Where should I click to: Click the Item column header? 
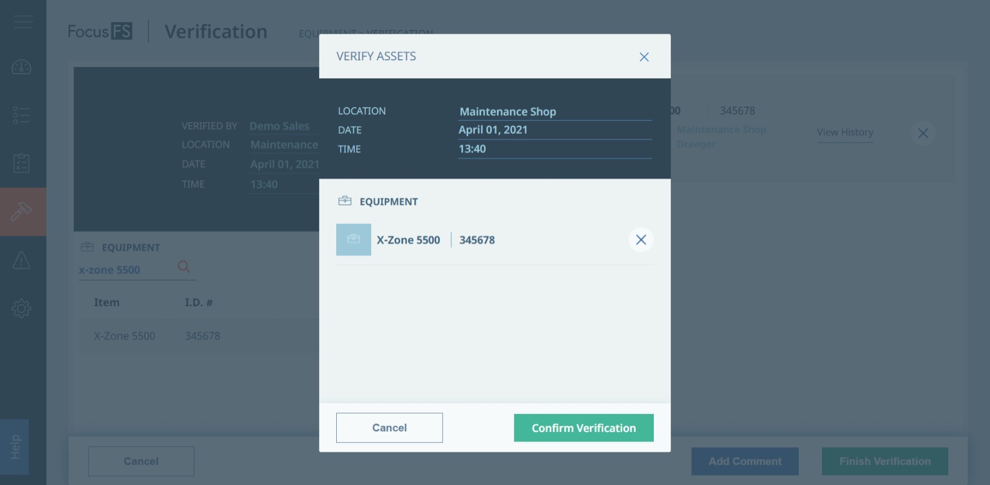[x=107, y=302]
